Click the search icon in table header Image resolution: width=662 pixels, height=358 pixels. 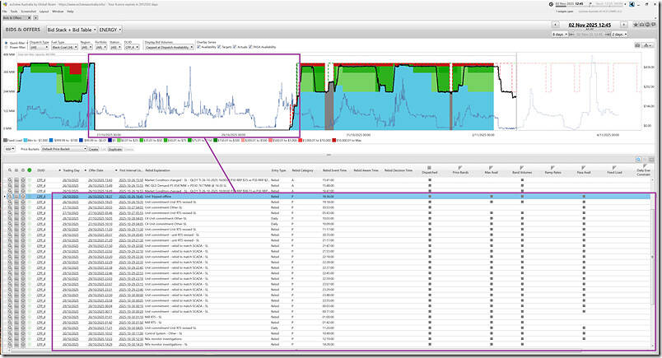(10, 170)
